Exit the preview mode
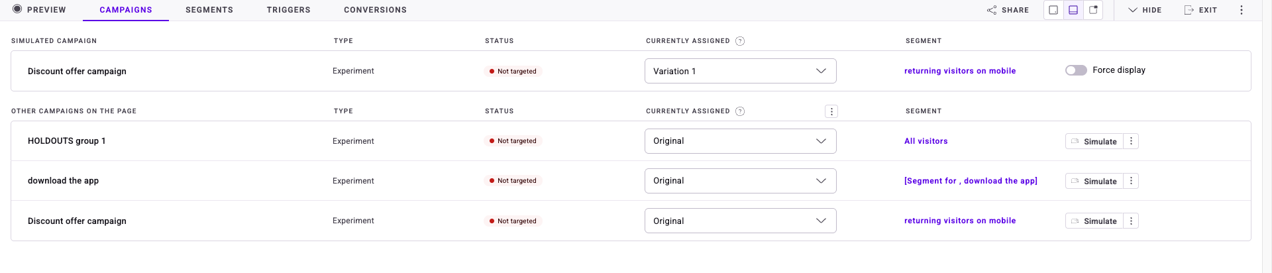 (1200, 10)
